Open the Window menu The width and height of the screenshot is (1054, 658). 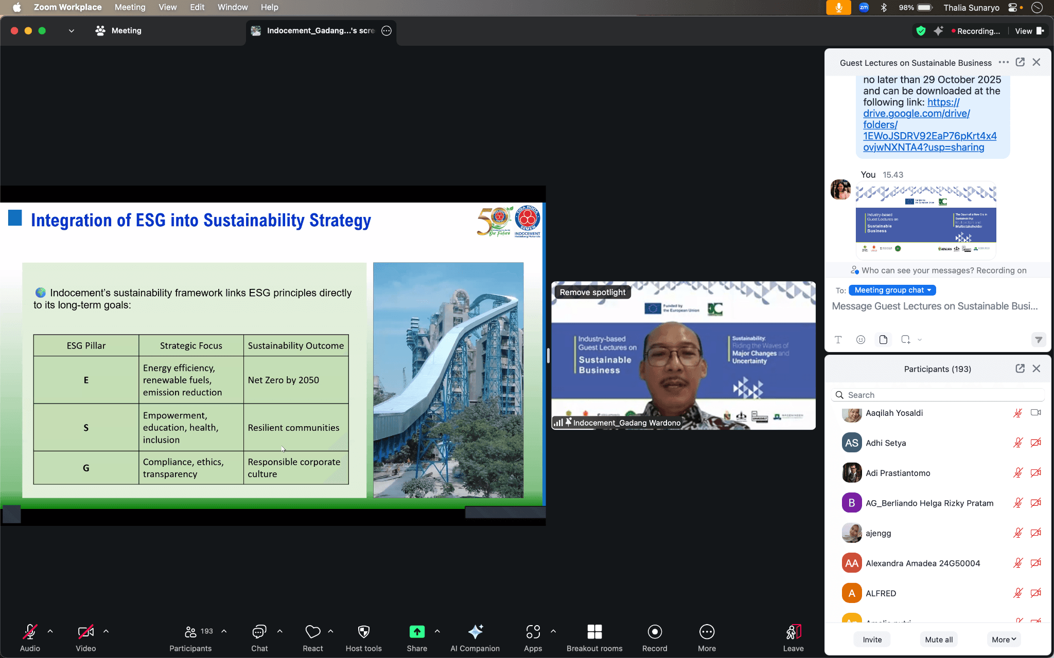(232, 7)
